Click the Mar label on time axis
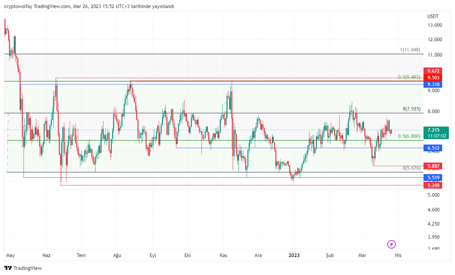Viewport: 455px width, 275px height. 362,255
